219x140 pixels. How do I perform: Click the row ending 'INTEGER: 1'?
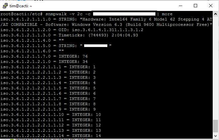click(x=48, y=67)
